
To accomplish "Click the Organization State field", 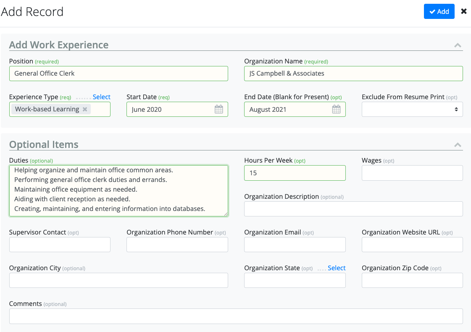I will (295, 280).
